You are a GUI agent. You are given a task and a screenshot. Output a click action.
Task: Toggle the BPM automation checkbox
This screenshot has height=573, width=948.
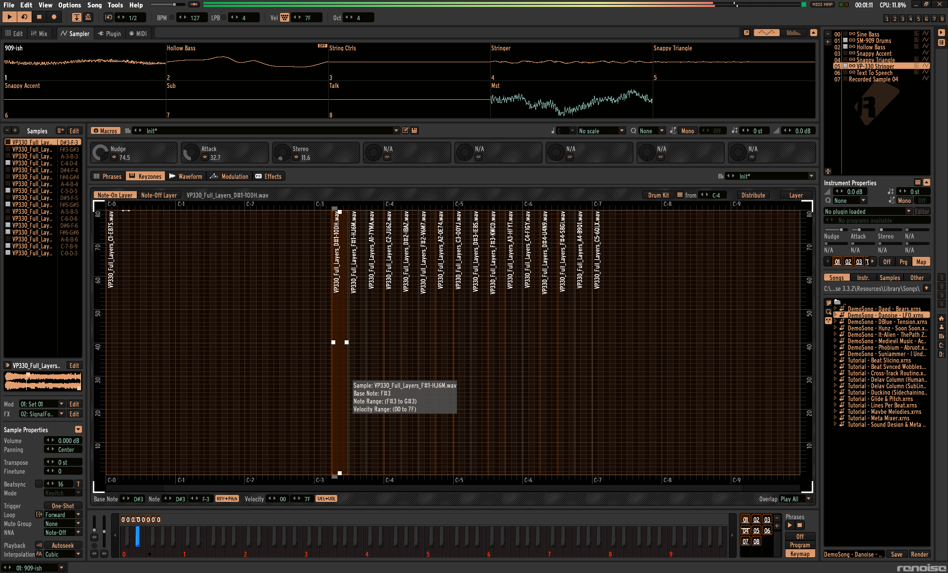pyautogui.click(x=172, y=18)
